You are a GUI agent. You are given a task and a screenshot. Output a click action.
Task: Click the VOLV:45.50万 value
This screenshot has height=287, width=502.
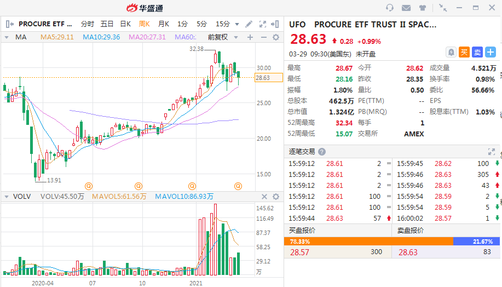62,196
